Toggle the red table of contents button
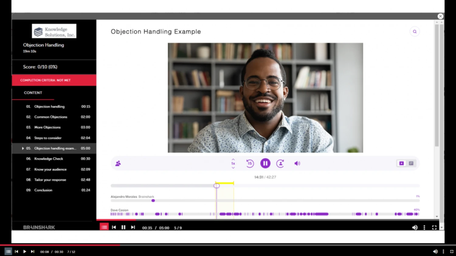Viewport: 456px width, 256px height. pos(104,227)
